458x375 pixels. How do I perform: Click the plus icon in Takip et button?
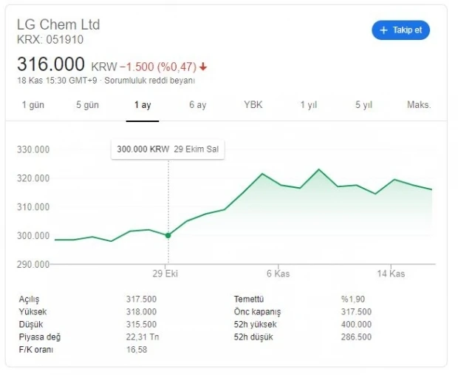(383, 30)
